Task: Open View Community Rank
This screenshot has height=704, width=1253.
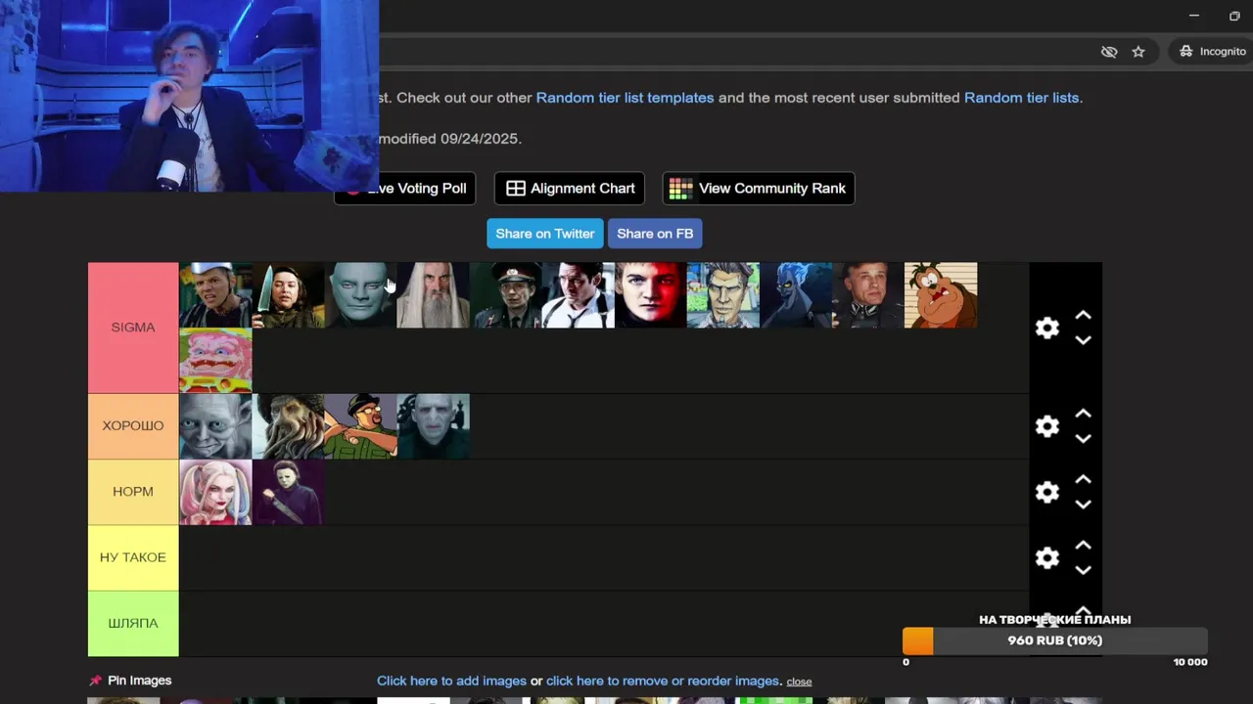Action: (759, 189)
